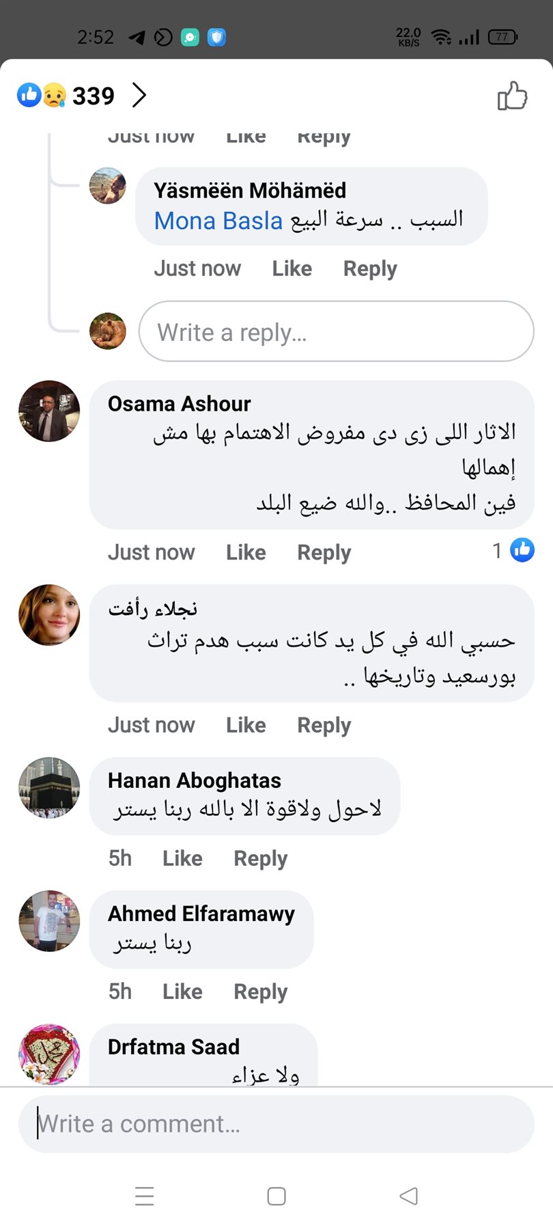Focus the "Write a comment..." field
553x1230 pixels.
(x=276, y=1124)
